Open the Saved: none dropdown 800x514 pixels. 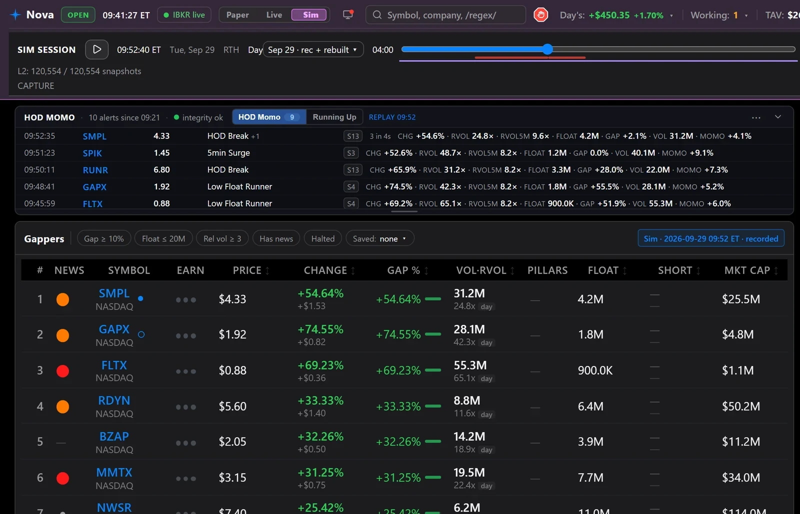coord(379,238)
